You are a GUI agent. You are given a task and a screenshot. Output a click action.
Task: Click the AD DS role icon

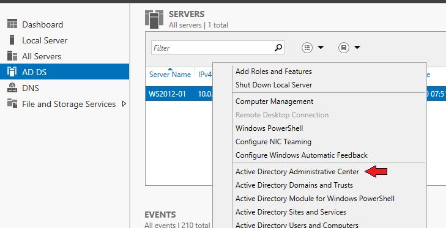[12, 72]
